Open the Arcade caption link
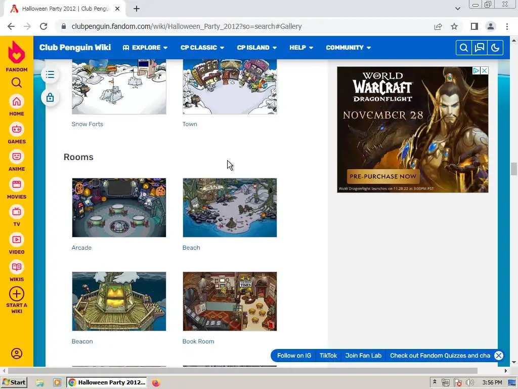518x389 pixels. click(81, 248)
